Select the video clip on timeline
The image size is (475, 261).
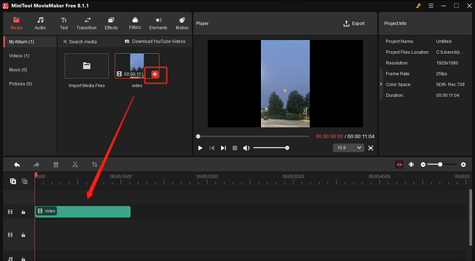pyautogui.click(x=83, y=211)
